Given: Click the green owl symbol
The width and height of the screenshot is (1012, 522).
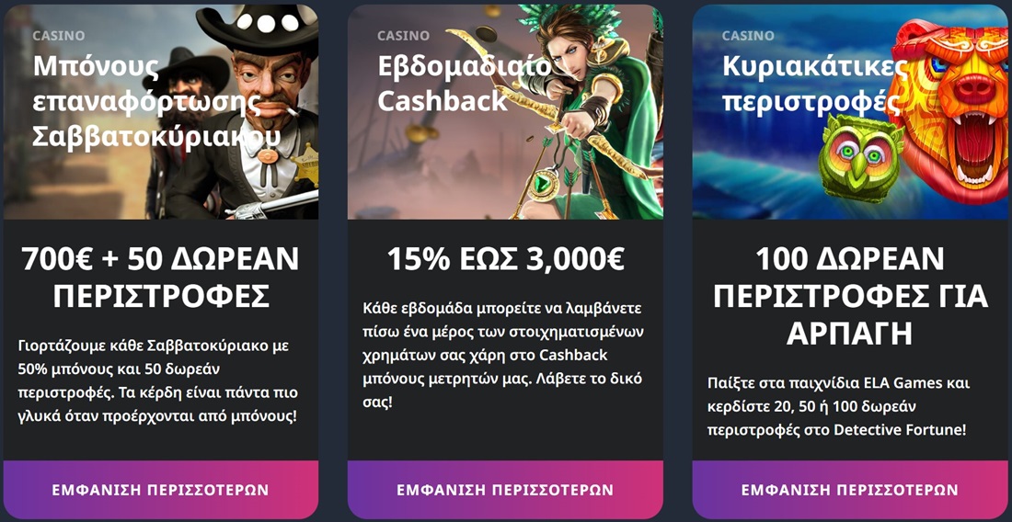Looking at the screenshot, I should click(x=861, y=159).
